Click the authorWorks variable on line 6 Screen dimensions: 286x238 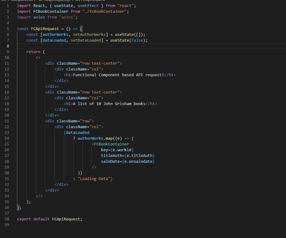click(x=56, y=35)
